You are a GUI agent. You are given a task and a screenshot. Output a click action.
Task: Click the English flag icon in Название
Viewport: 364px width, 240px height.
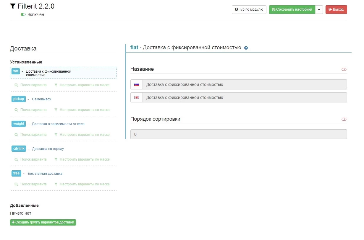[136, 97]
